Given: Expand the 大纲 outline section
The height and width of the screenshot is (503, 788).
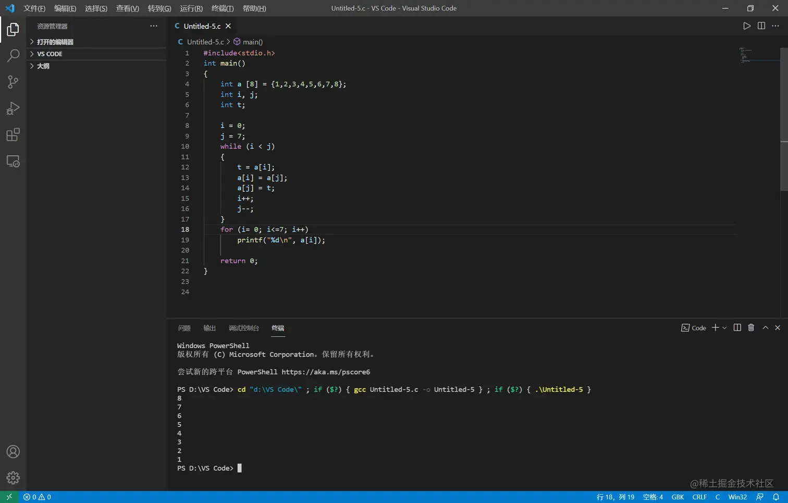Looking at the screenshot, I should click(x=43, y=66).
